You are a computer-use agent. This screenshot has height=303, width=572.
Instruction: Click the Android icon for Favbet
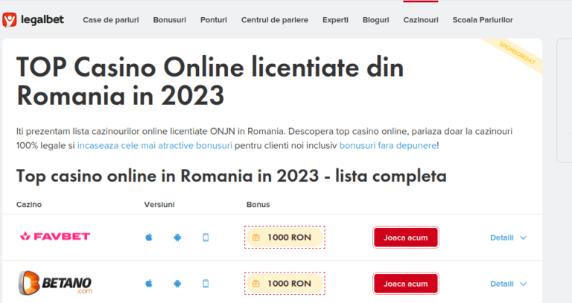tap(177, 237)
